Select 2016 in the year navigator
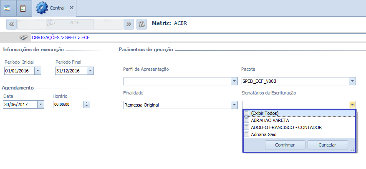This screenshot has width=366, height=169. (74, 24)
